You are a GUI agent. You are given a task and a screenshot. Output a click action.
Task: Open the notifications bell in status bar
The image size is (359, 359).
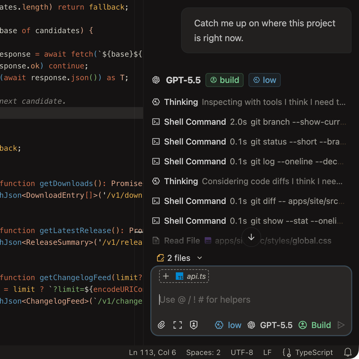click(x=348, y=352)
